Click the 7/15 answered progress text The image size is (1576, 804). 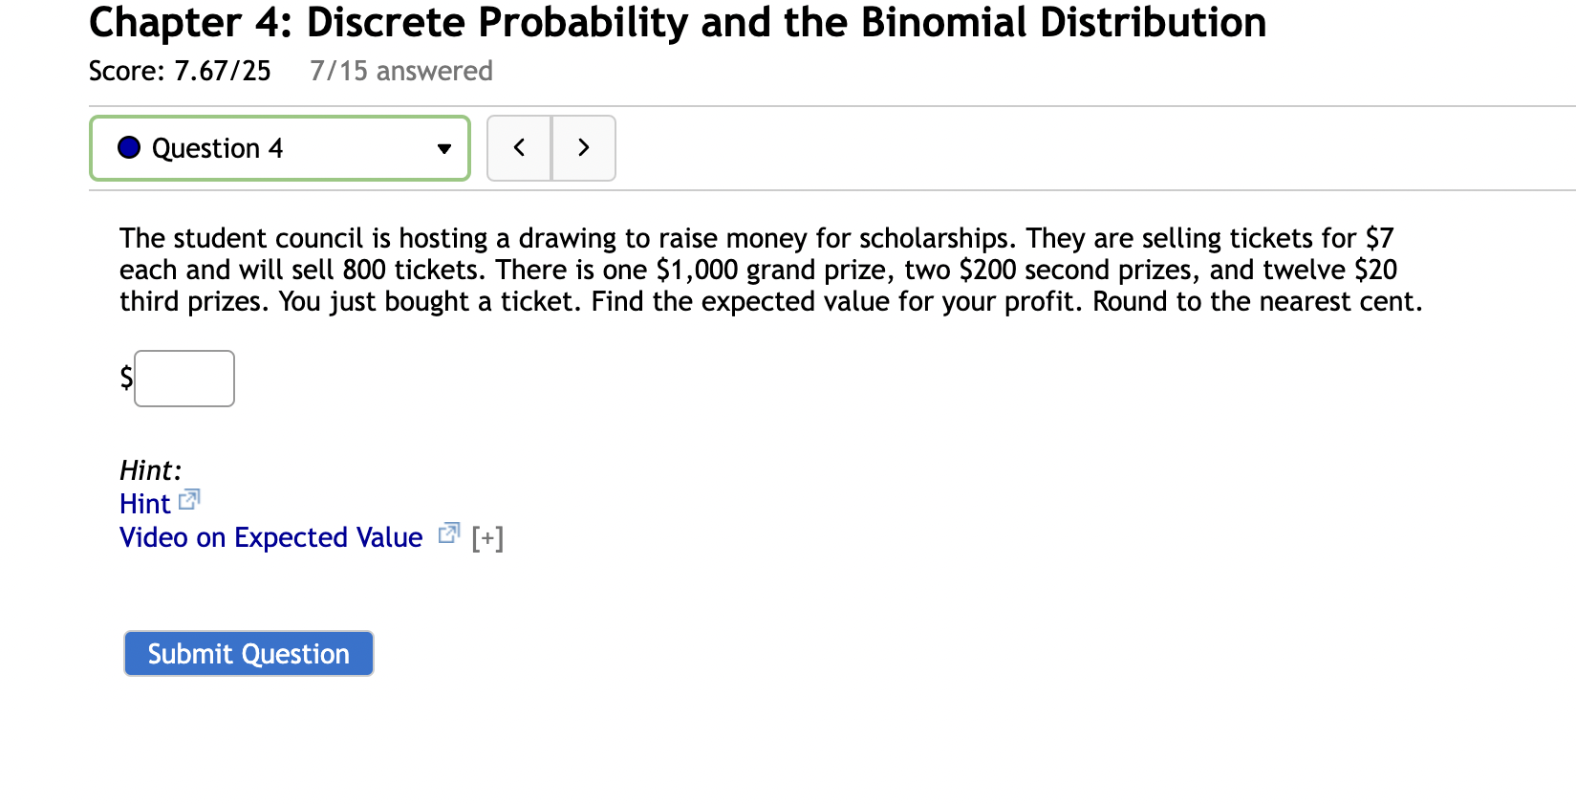(400, 70)
